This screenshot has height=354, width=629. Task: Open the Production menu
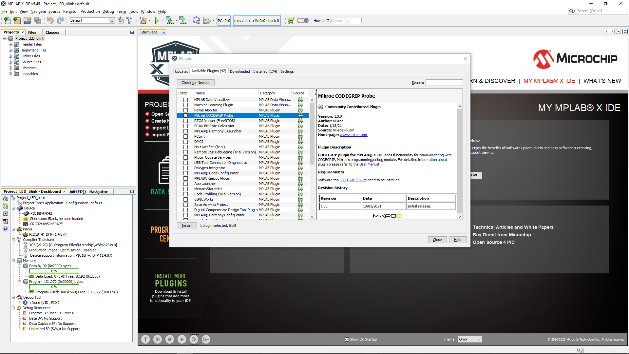pyautogui.click(x=90, y=11)
